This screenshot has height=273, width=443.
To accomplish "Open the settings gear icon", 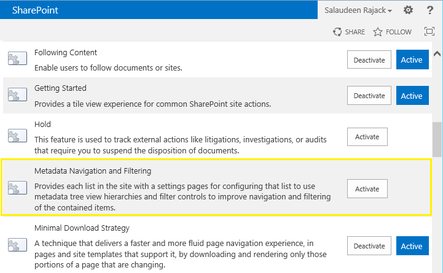I will 408,10.
